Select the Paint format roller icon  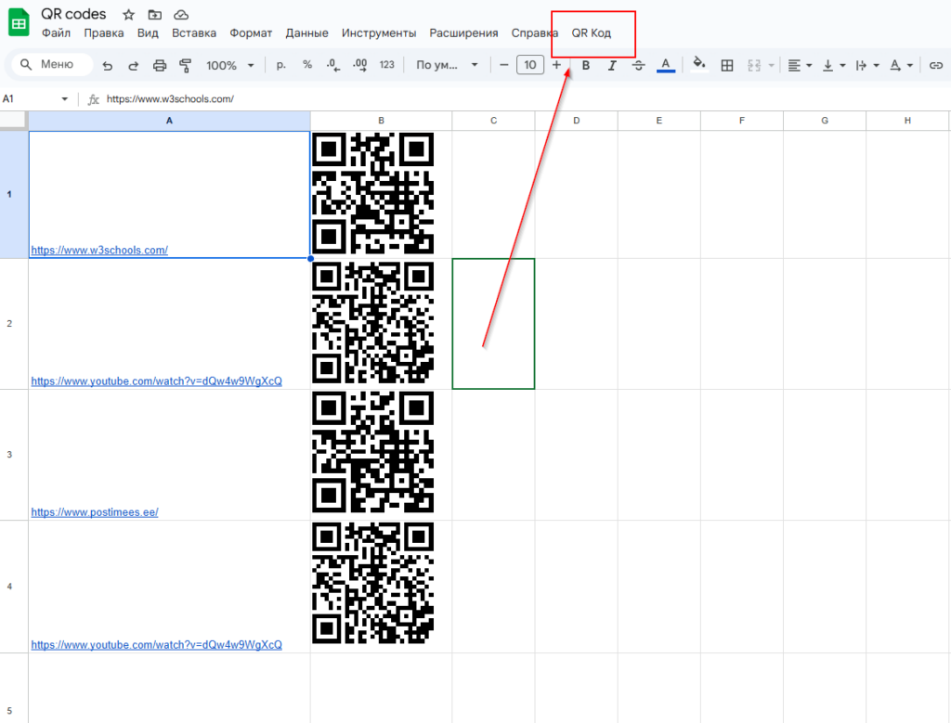[185, 65]
